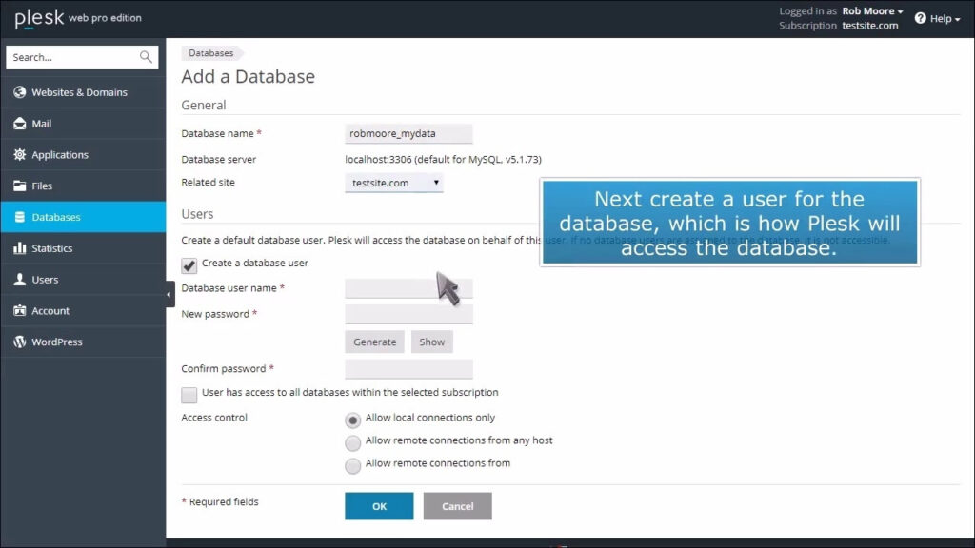Image resolution: width=975 pixels, height=548 pixels.
Task: Open the Help dropdown menu
Action: (x=939, y=17)
